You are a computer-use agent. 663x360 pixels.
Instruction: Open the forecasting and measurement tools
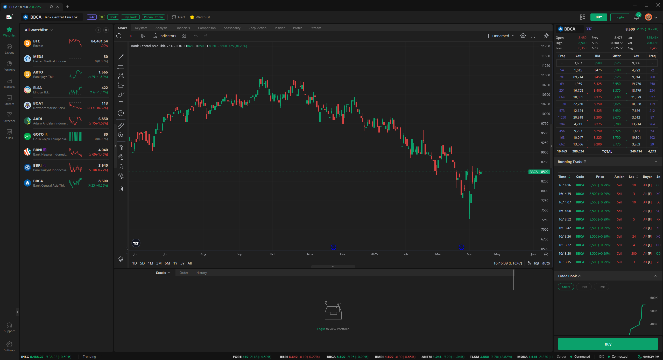(x=121, y=85)
